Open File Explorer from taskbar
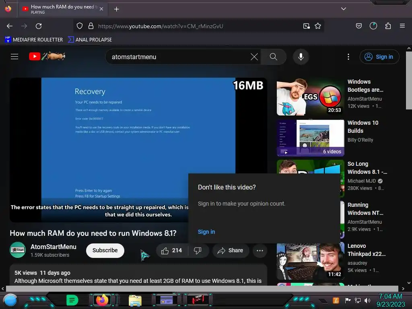The image size is (412, 309). [x=135, y=300]
